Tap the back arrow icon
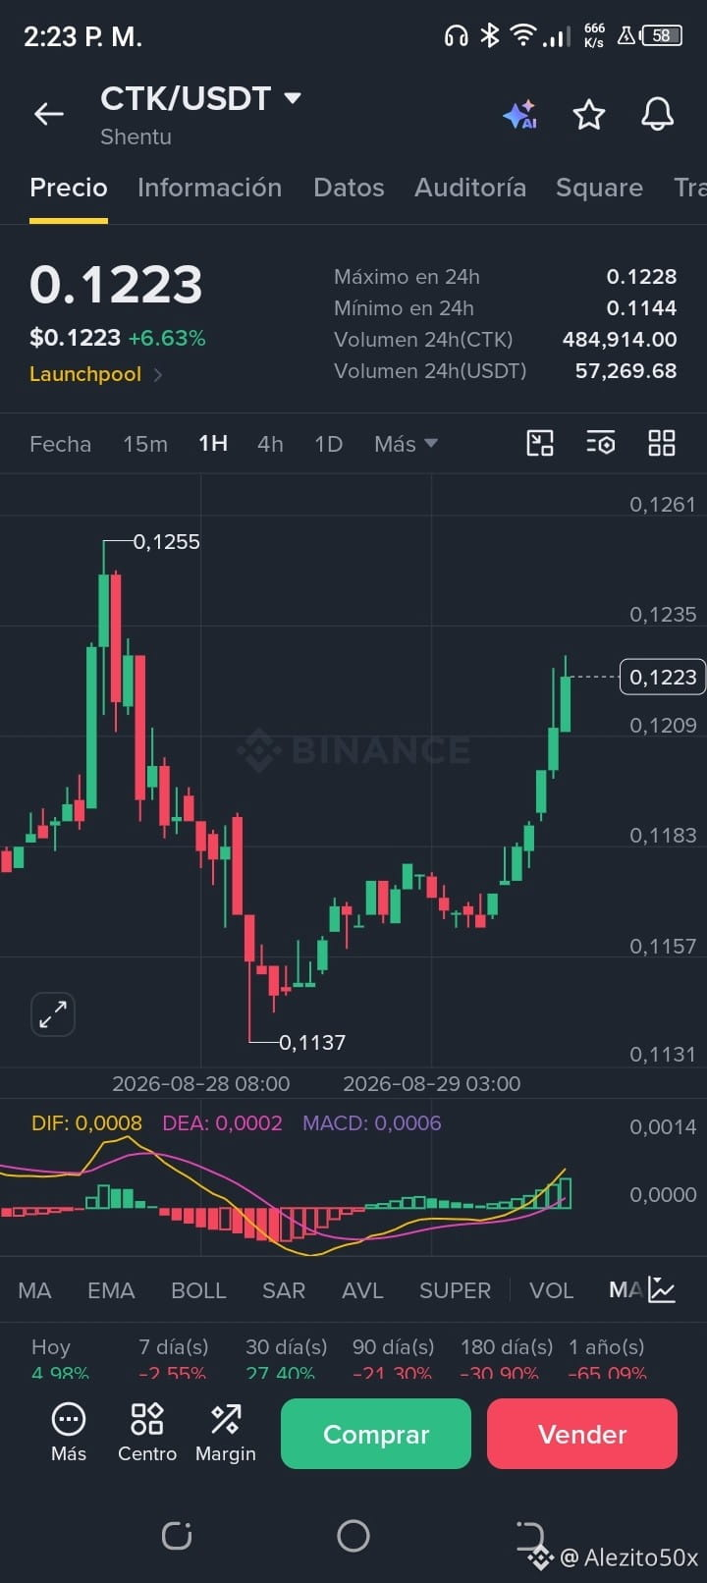Screen dimensions: 707x1583 (49, 114)
